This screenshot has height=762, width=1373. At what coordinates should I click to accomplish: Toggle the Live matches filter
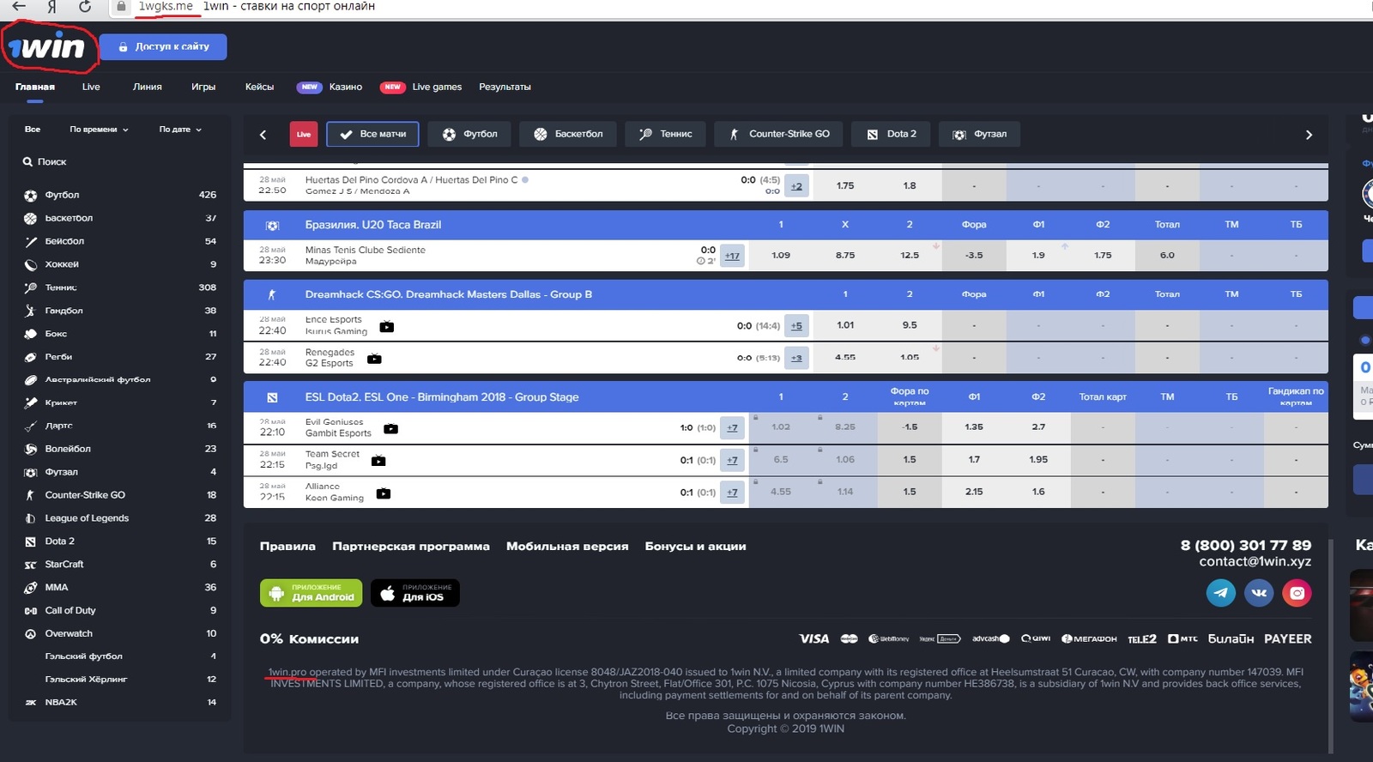[x=304, y=135]
